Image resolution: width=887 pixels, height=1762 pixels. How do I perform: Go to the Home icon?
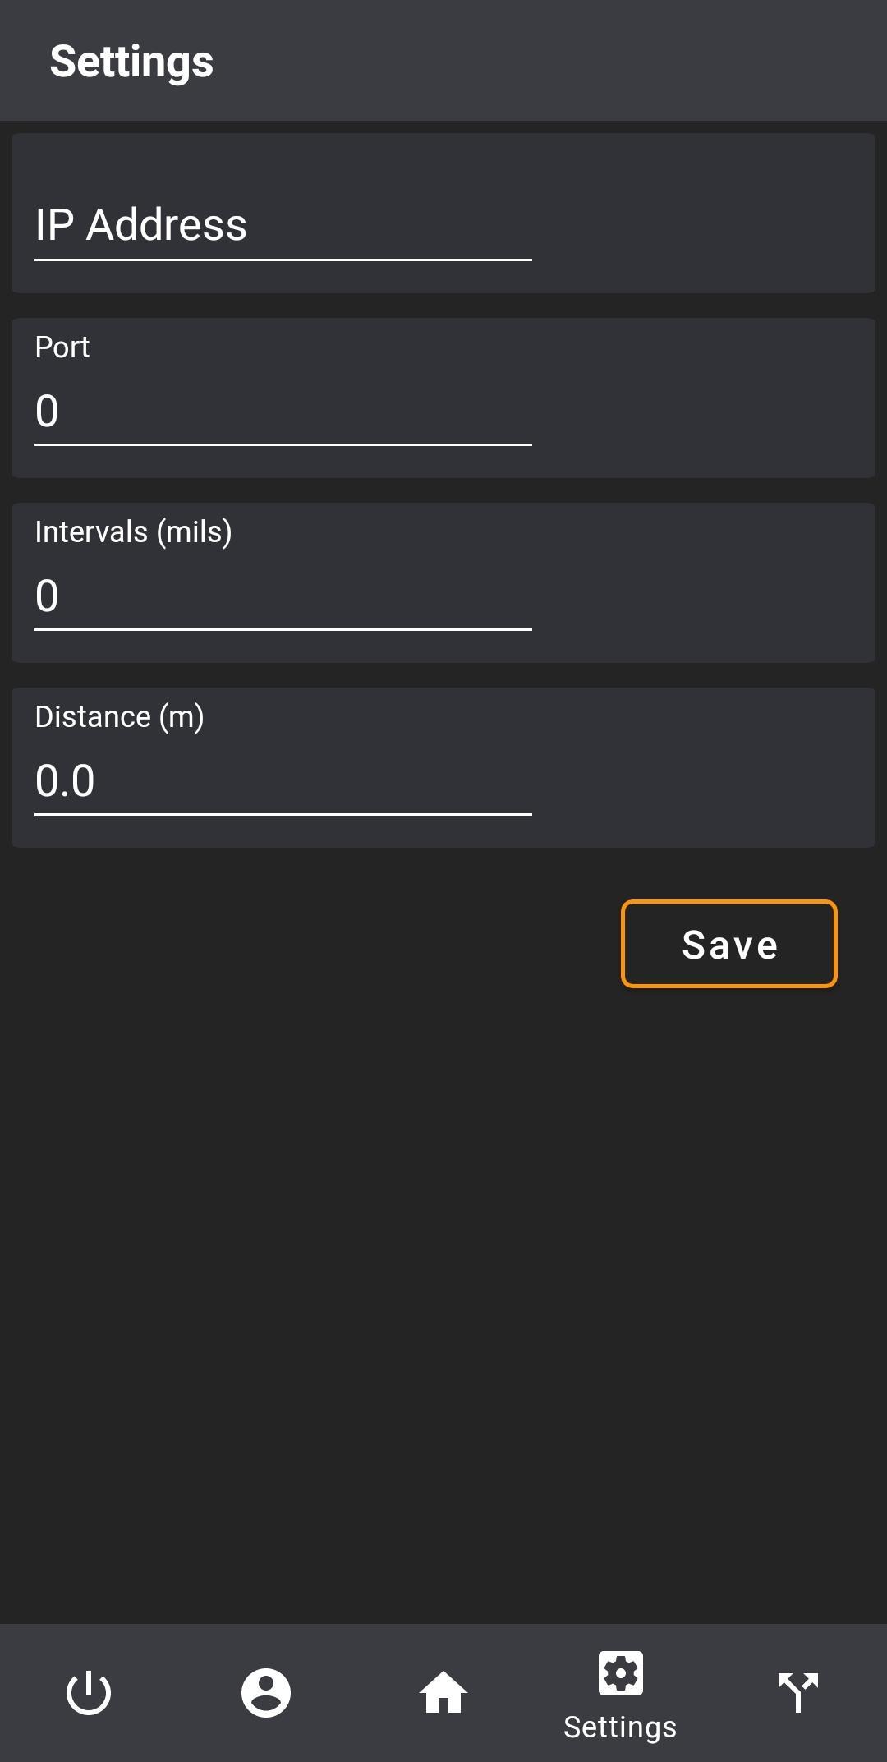tap(443, 1693)
